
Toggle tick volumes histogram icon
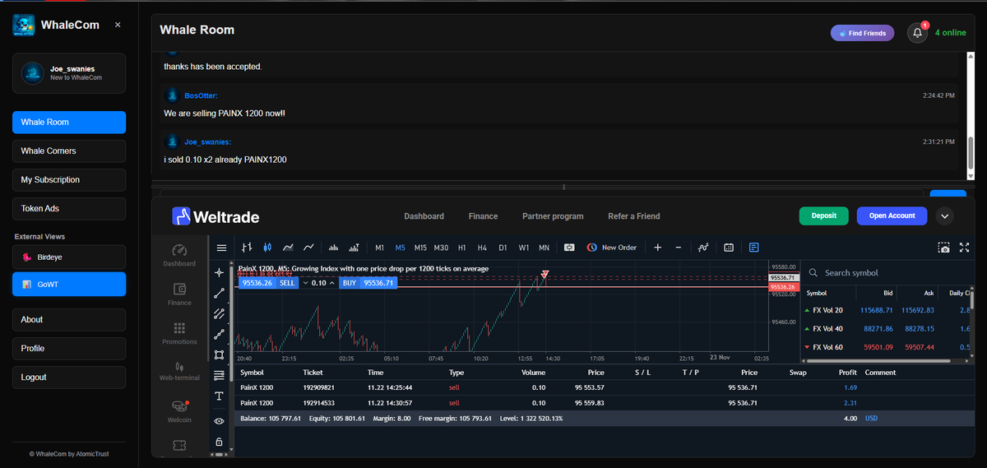click(334, 248)
